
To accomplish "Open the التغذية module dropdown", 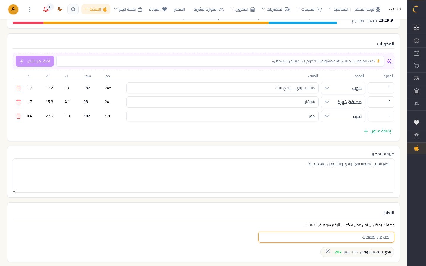I will pyautogui.click(x=96, y=9).
